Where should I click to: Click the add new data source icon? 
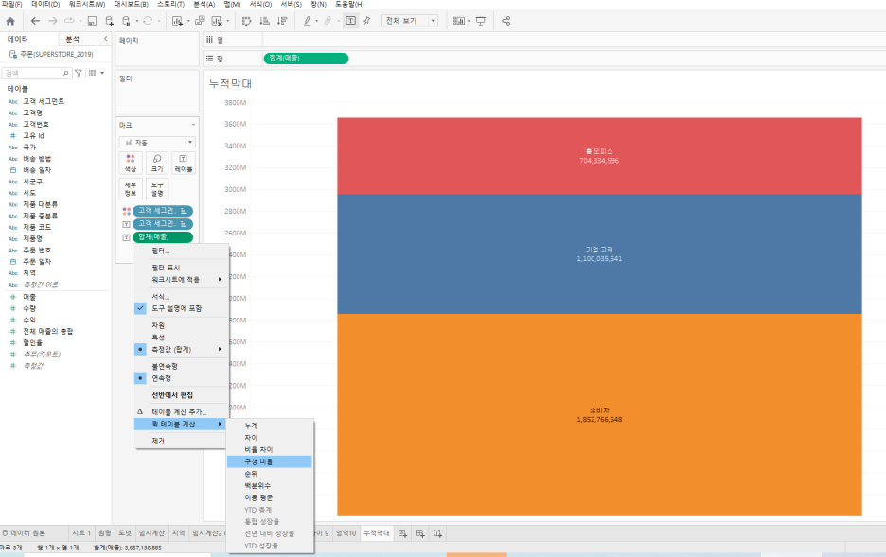pos(109,21)
